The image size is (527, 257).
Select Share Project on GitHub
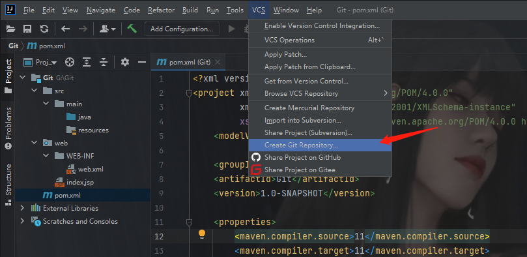click(x=320, y=157)
